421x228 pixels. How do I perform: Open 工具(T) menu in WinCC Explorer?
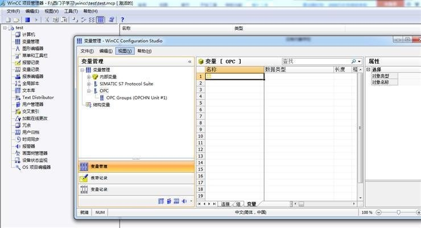(71, 11)
